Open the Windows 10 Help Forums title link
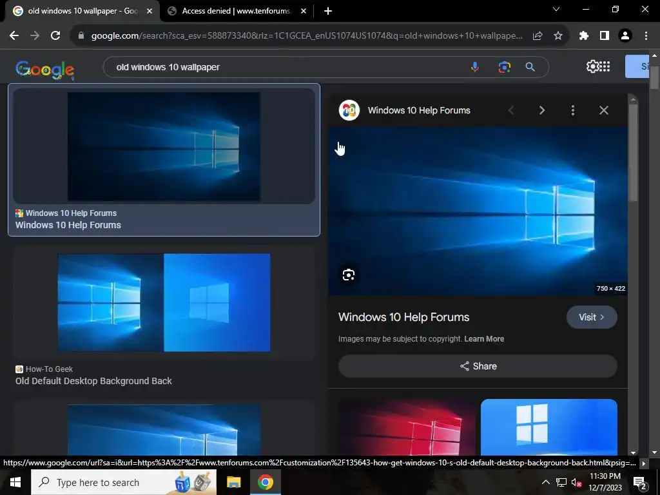 tap(403, 317)
